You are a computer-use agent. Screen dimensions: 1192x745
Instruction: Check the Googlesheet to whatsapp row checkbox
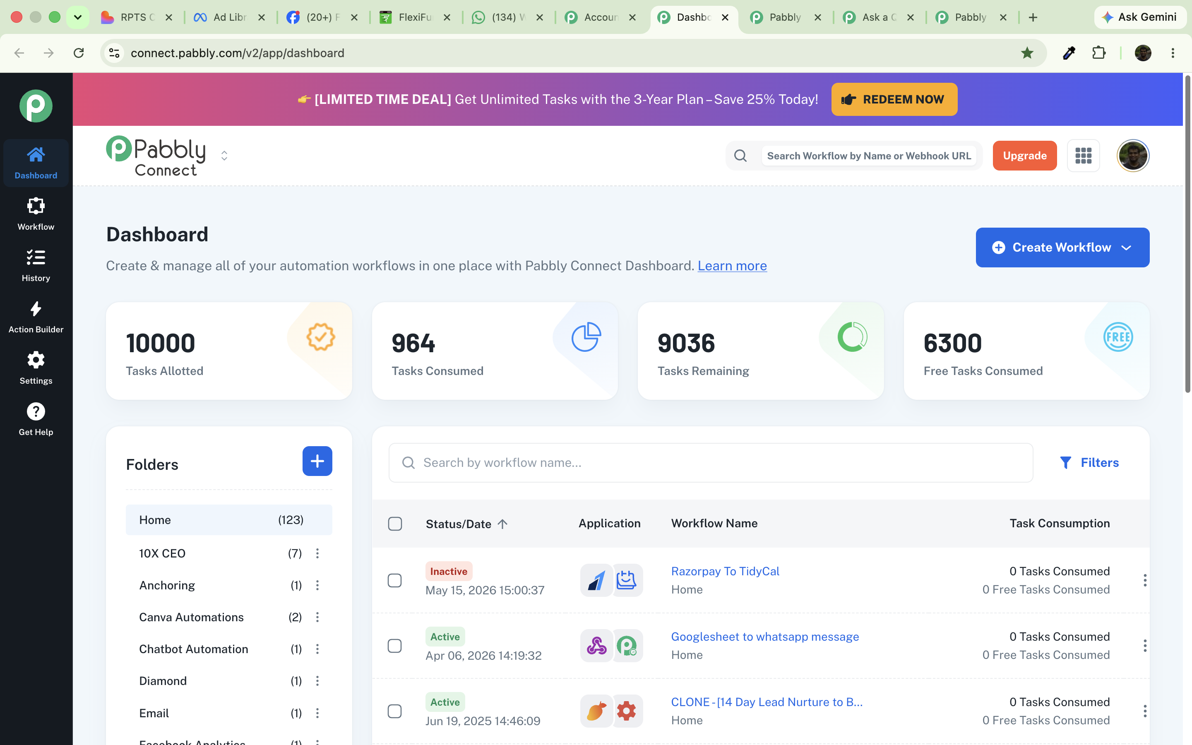(395, 646)
